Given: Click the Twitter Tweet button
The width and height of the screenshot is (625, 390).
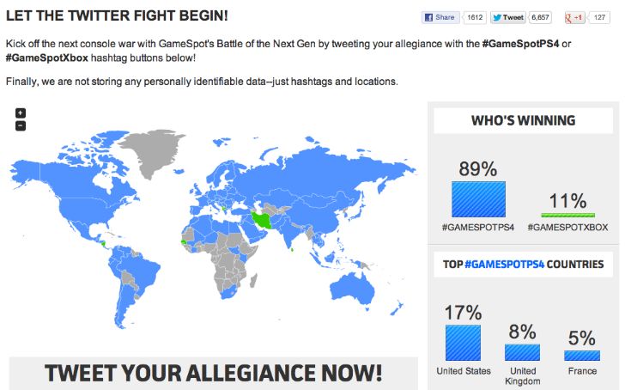Looking at the screenshot, I should pyautogui.click(x=508, y=17).
